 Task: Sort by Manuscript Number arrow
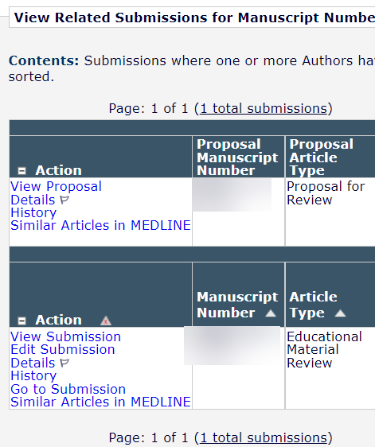(270, 313)
